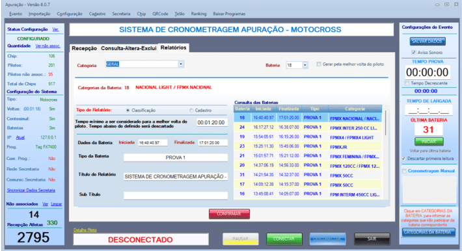Screen dimensions: 462x251
Task: Click Sincronizar Dados Secretaria link
Action: tap(31, 191)
